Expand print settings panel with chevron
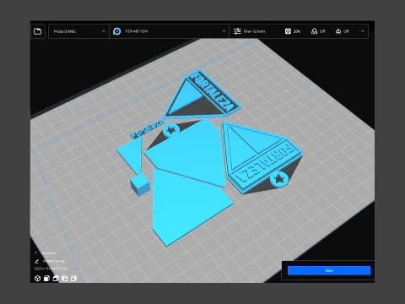This screenshot has width=405, height=304. click(x=363, y=31)
